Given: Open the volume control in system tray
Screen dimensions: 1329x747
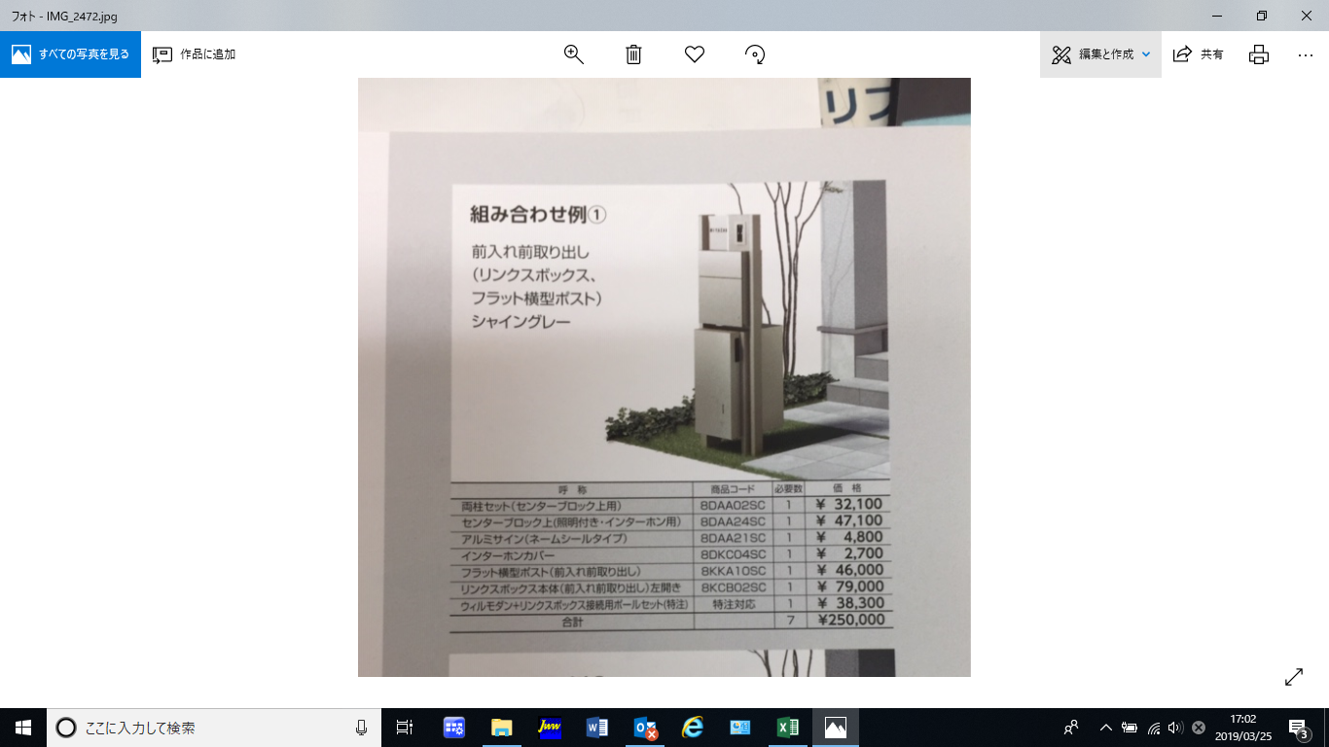Looking at the screenshot, I should 1175,728.
